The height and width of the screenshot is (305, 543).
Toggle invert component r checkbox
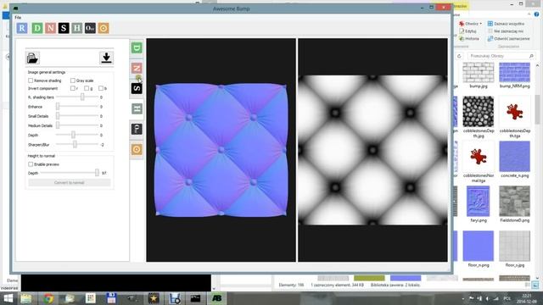pyautogui.click(x=73, y=88)
